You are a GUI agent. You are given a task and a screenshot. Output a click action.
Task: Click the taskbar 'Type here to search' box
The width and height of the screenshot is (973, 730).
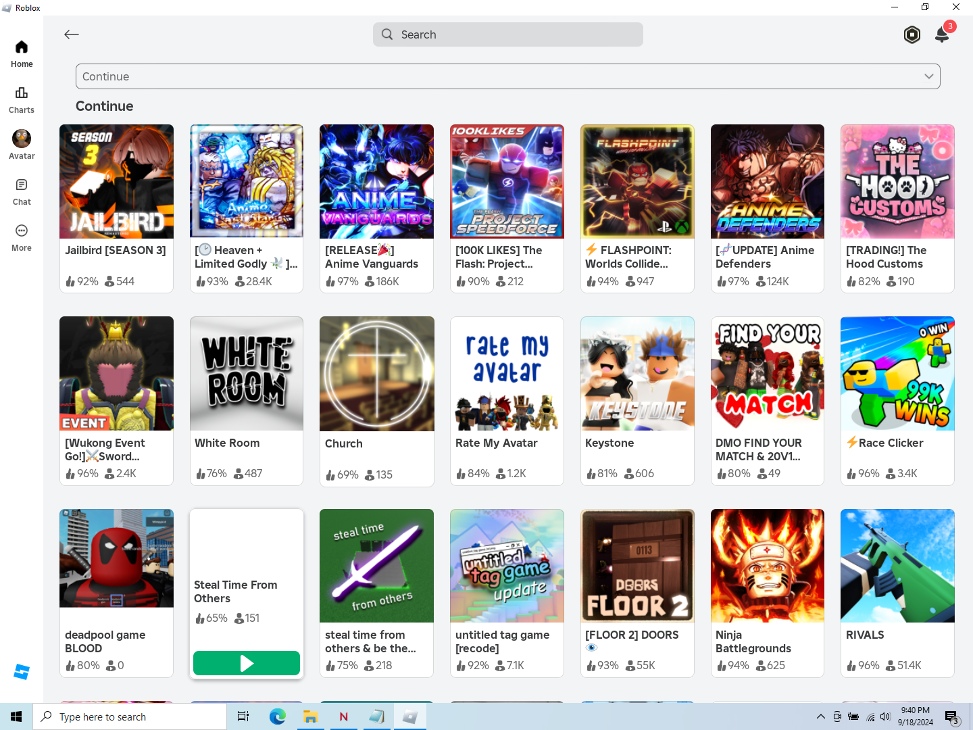(130, 716)
